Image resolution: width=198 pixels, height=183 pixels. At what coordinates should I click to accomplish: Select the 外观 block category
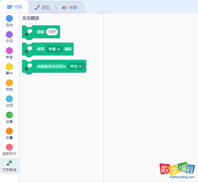coord(9,37)
